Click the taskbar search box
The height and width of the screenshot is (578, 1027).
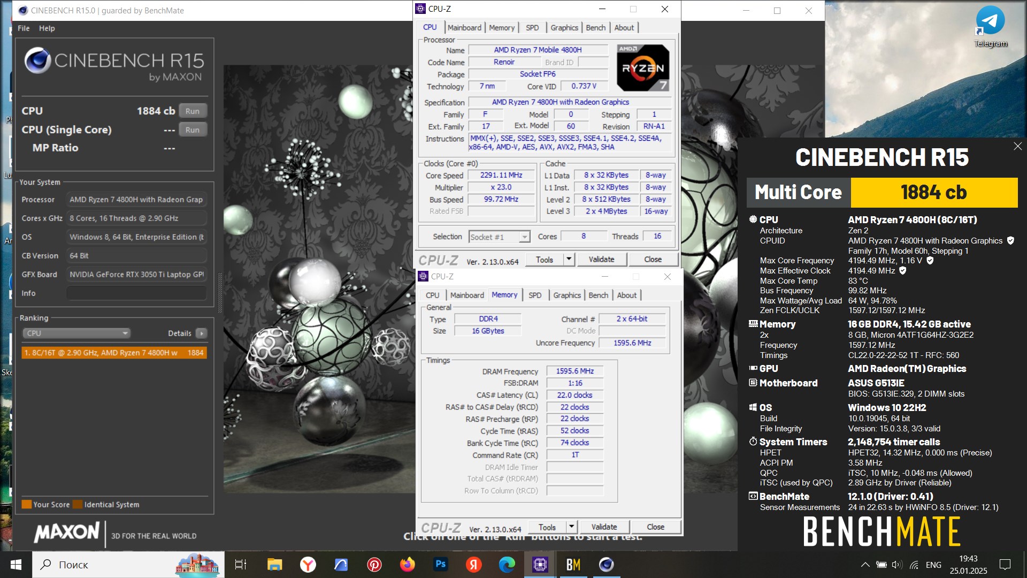[x=128, y=565]
